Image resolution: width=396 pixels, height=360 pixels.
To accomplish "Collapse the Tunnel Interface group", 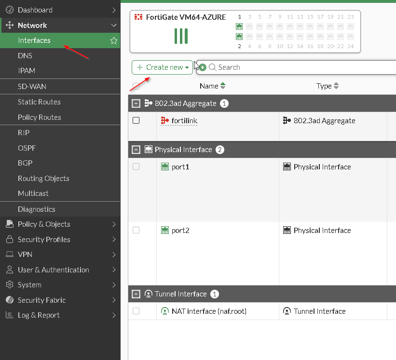I will coord(136,294).
